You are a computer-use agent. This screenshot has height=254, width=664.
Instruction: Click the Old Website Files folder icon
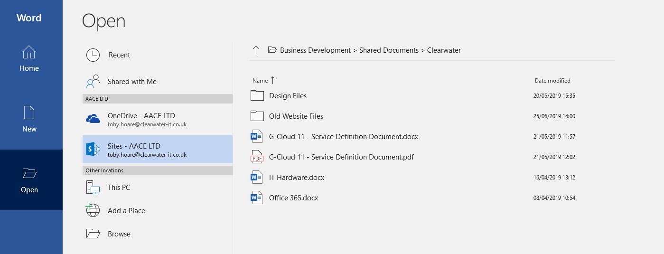[x=257, y=116]
